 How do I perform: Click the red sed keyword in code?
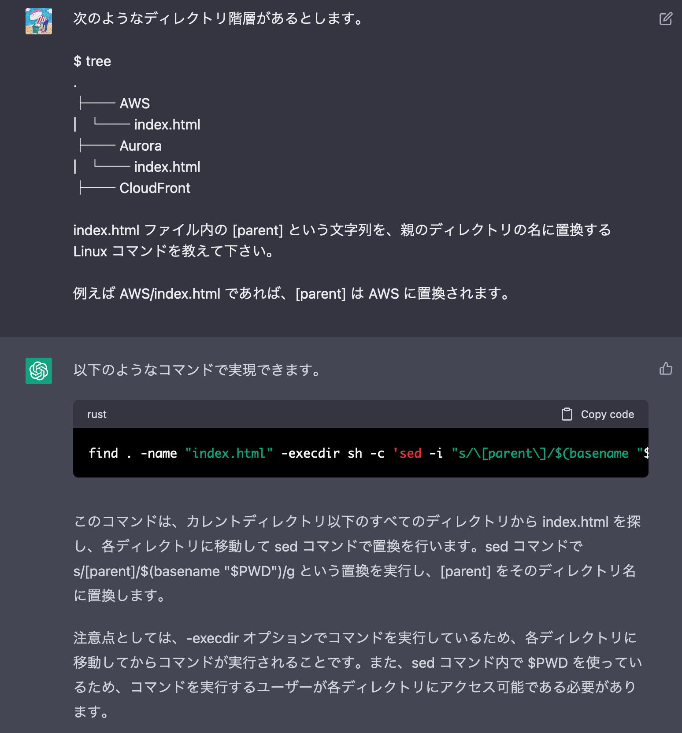[x=410, y=453]
